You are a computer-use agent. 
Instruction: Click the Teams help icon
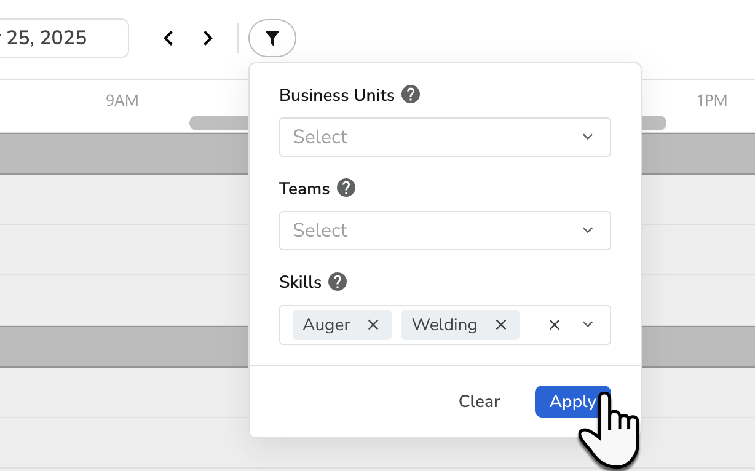tap(346, 188)
